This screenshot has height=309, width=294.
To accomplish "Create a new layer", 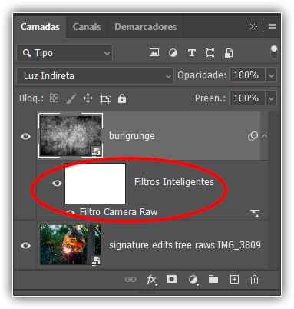I will click(234, 279).
